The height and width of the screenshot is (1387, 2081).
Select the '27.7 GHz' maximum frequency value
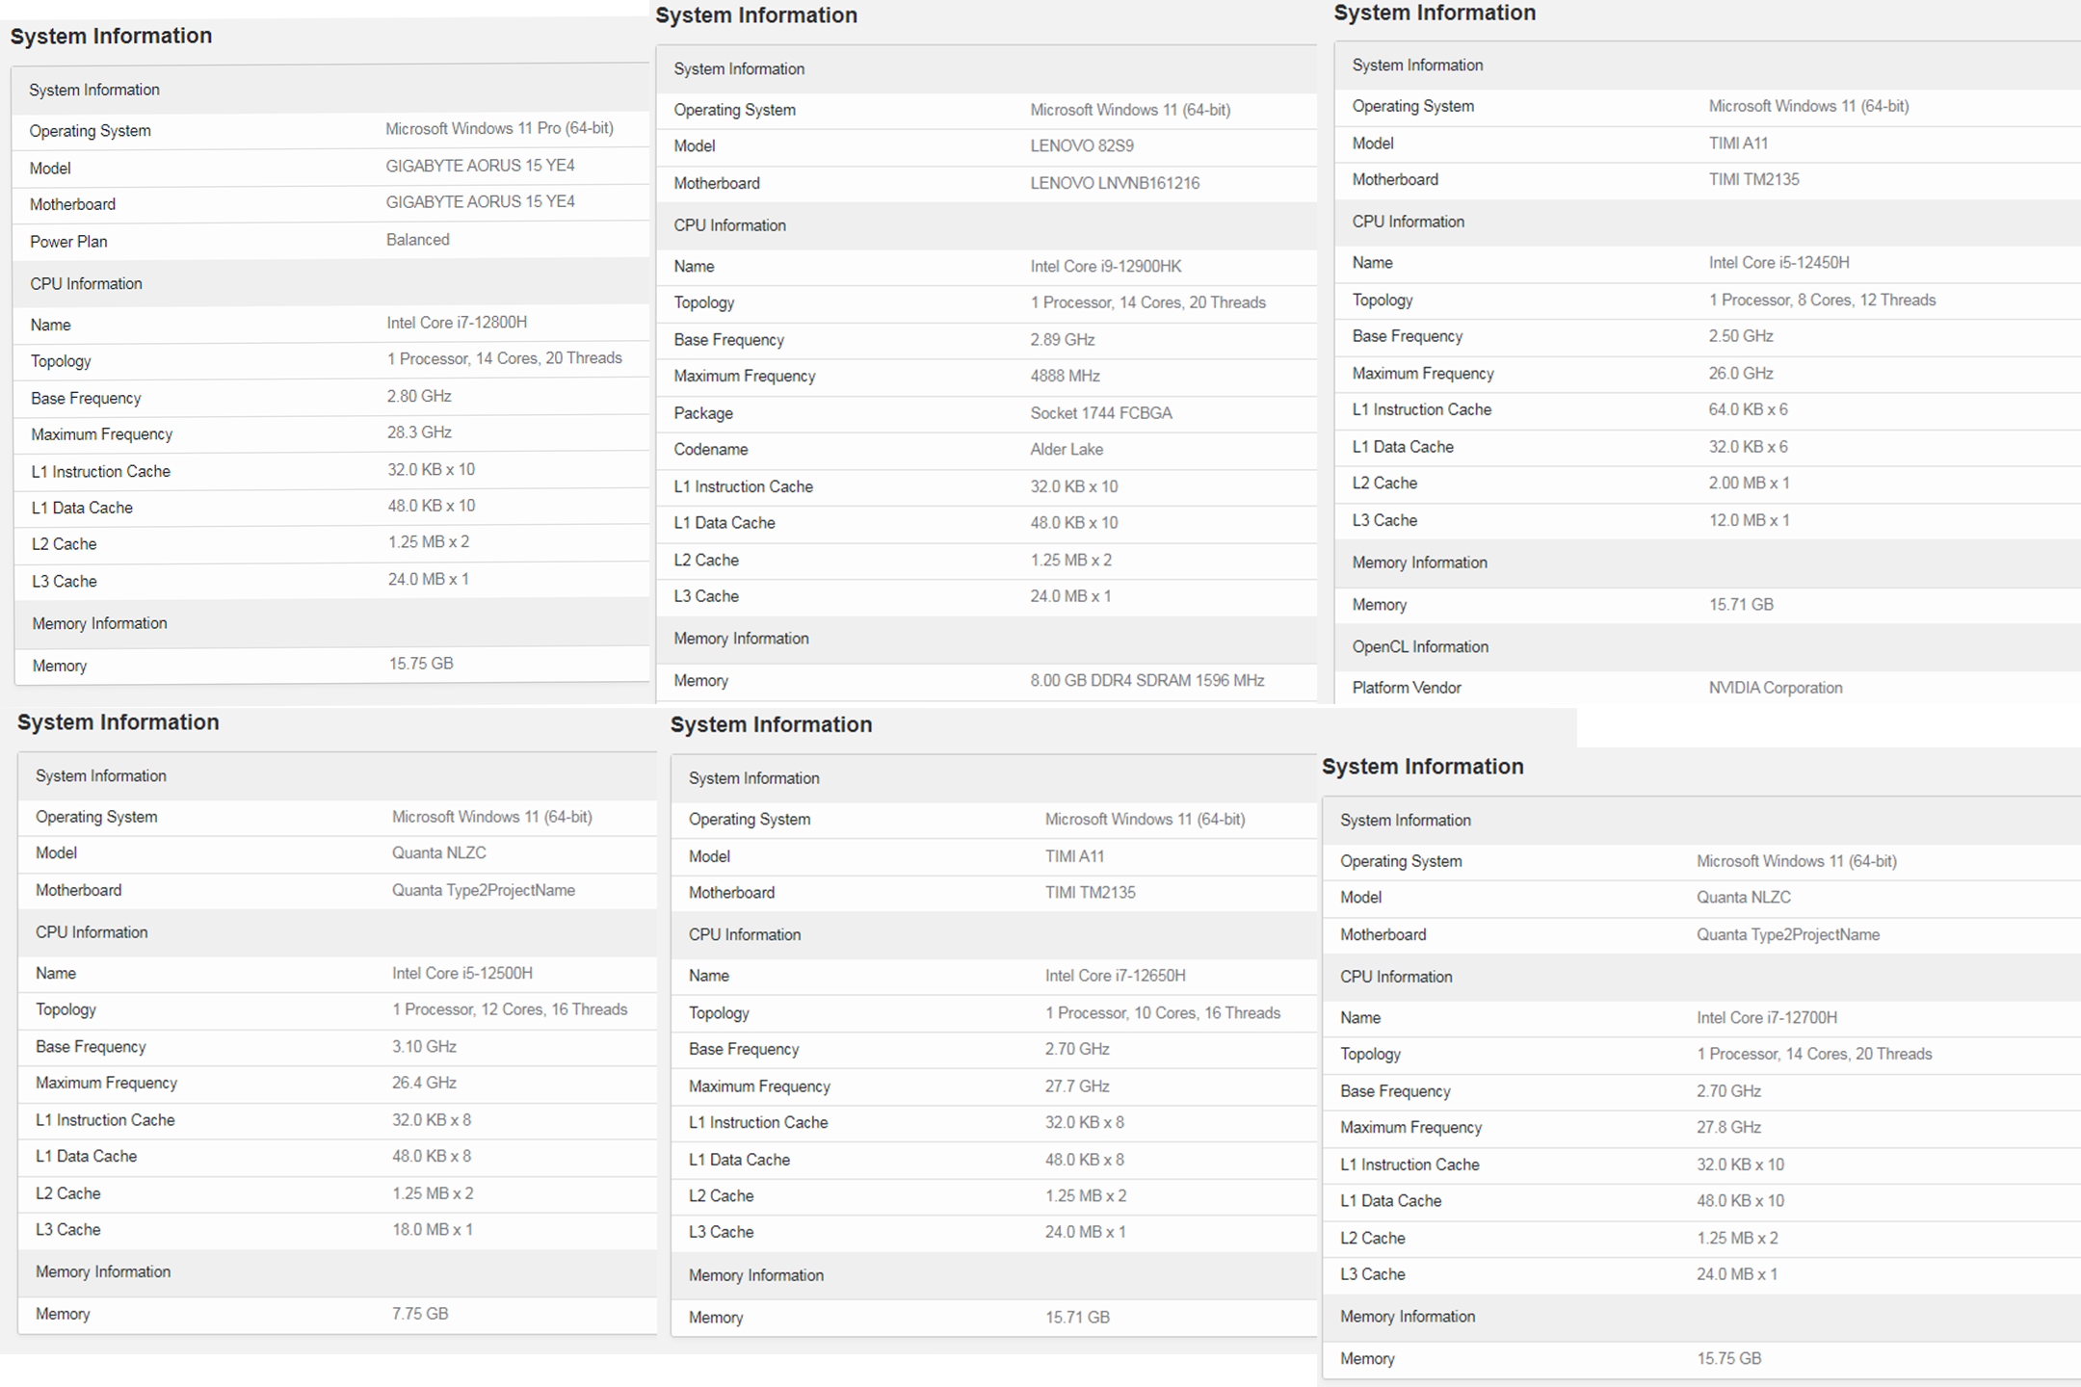click(x=1077, y=1086)
